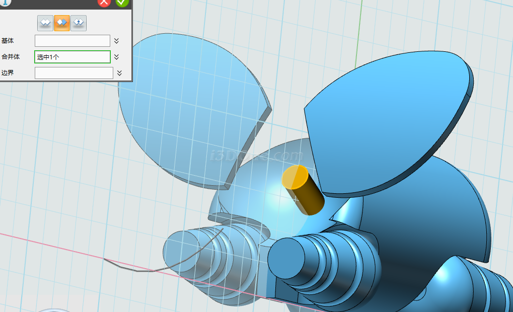Click the front solid cylinder's round end face
This screenshot has height=312, width=513.
click(288, 259)
